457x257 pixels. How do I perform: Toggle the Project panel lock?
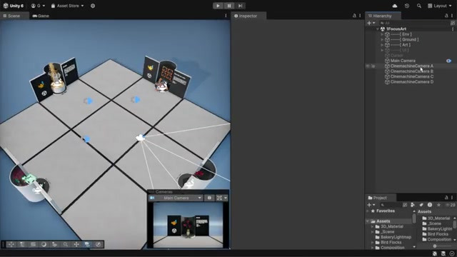coord(446,198)
